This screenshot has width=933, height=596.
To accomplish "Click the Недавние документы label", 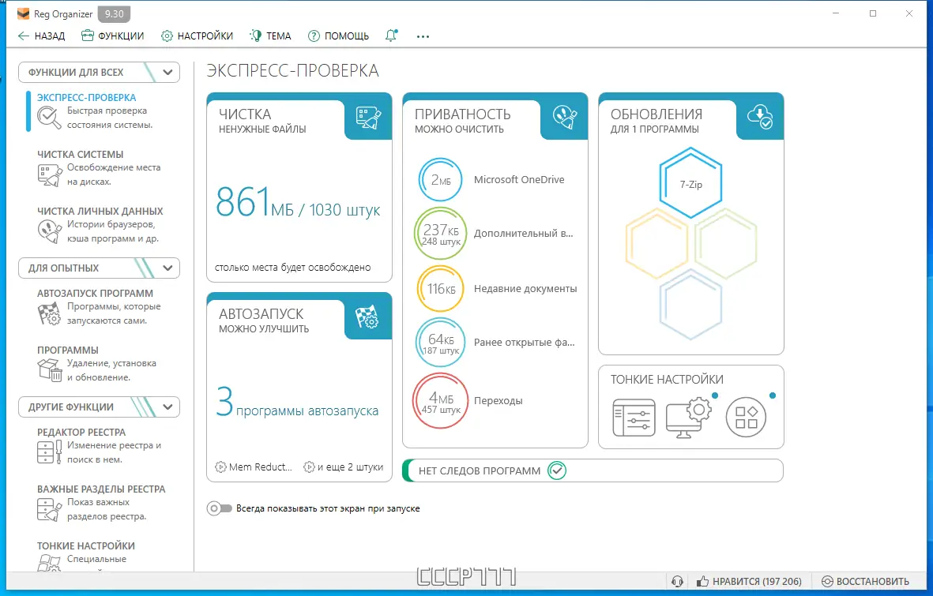I will (x=525, y=288).
